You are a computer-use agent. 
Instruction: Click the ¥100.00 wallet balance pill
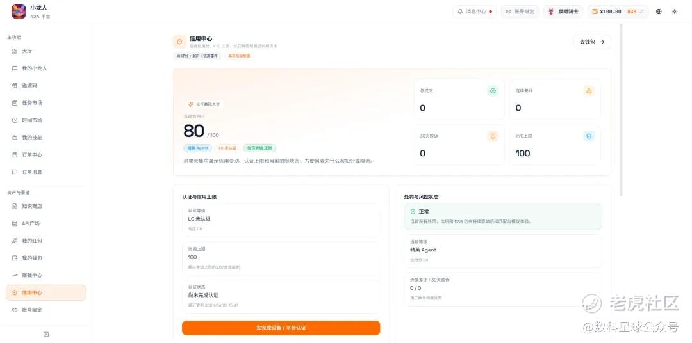[x=618, y=12]
